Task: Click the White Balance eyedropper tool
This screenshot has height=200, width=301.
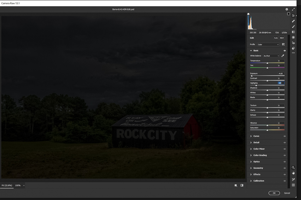Action: tap(283, 56)
